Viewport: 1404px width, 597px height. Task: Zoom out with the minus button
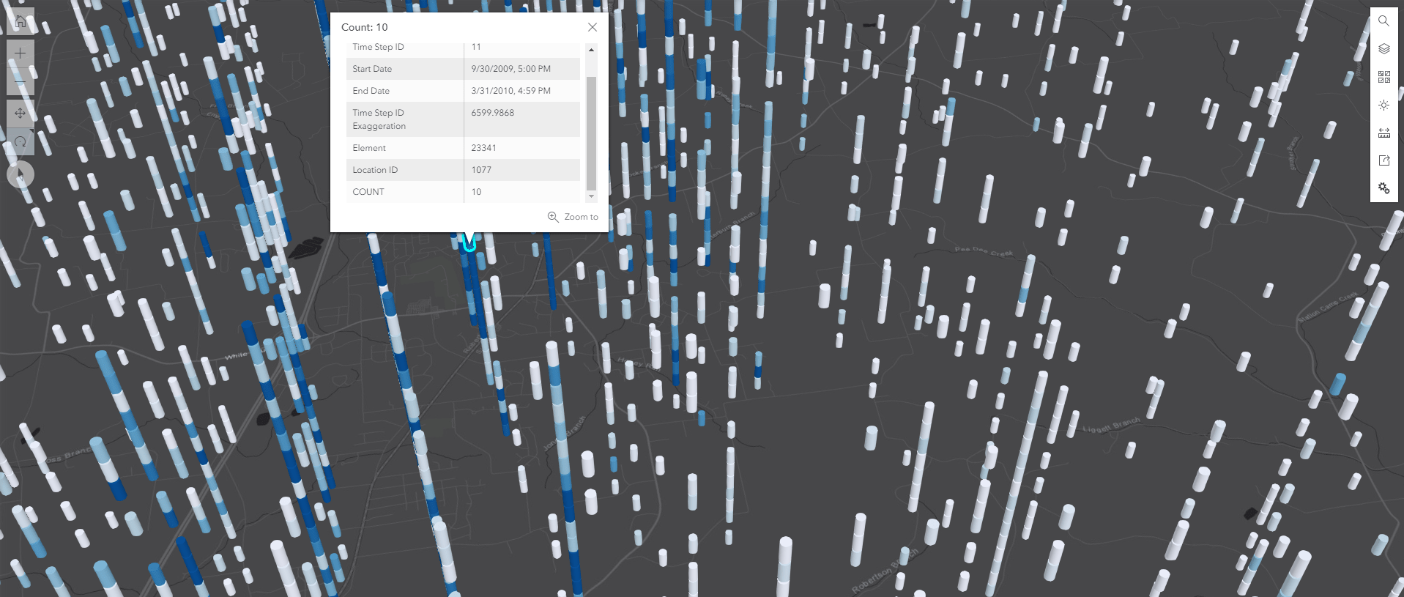[x=21, y=81]
